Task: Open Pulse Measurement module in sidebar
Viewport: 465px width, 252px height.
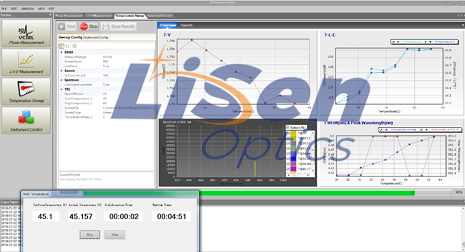Action: pos(26,33)
